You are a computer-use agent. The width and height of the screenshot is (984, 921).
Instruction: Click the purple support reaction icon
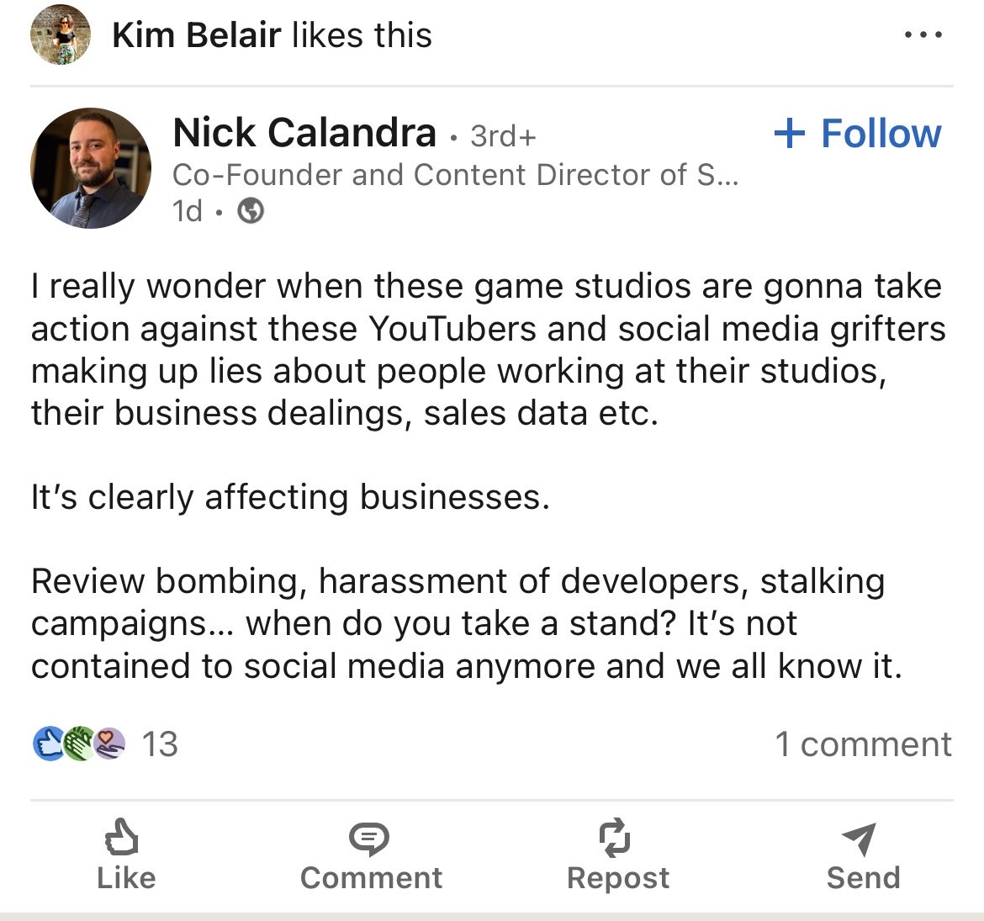[109, 744]
